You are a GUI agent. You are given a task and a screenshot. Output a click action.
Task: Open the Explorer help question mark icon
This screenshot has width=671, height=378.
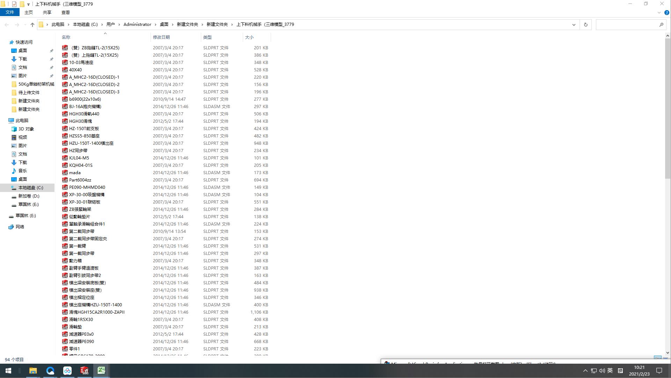(666, 13)
